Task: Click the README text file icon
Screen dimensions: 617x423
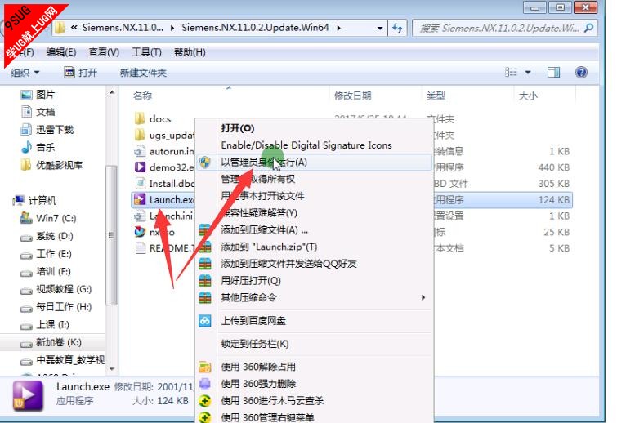Action: click(x=140, y=248)
